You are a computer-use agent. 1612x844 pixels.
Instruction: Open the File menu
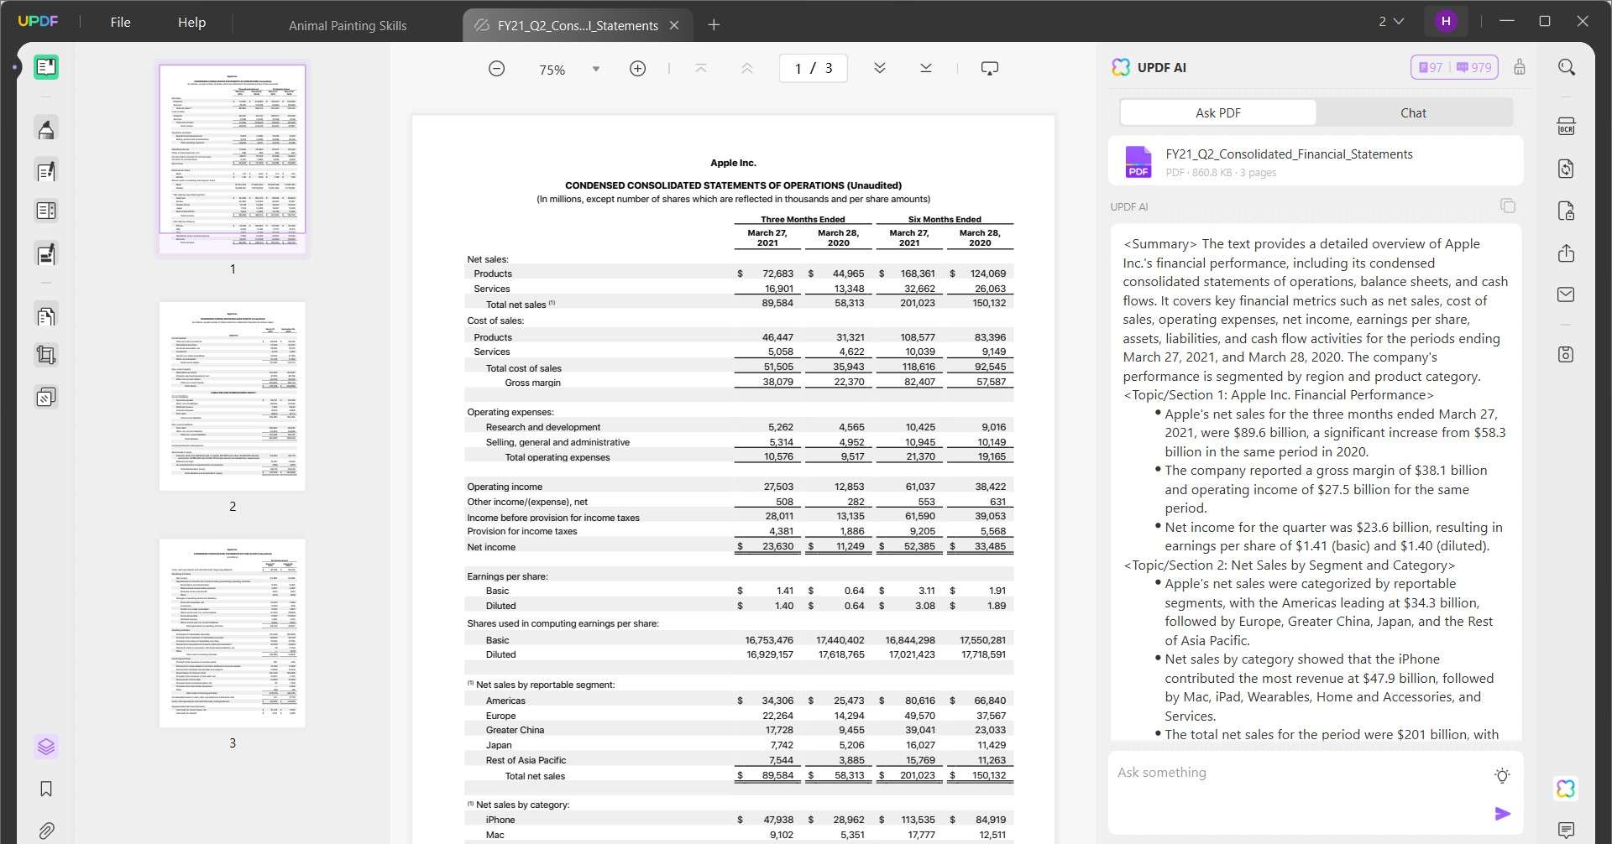pyautogui.click(x=120, y=22)
